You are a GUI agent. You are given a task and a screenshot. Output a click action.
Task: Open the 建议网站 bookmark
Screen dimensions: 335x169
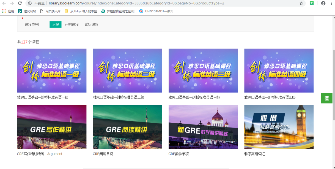(27, 11)
